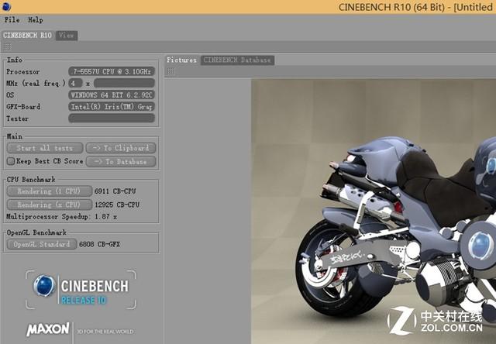The height and width of the screenshot is (344, 496).
Task: Click the GFX-Board field showing Intel Iris
Action: [112, 107]
